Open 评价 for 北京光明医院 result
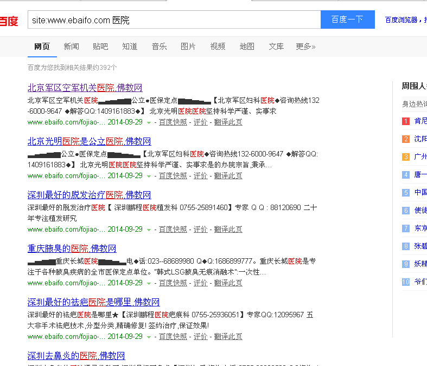Image resolution: width=427 pixels, height=366 pixels. (201, 176)
